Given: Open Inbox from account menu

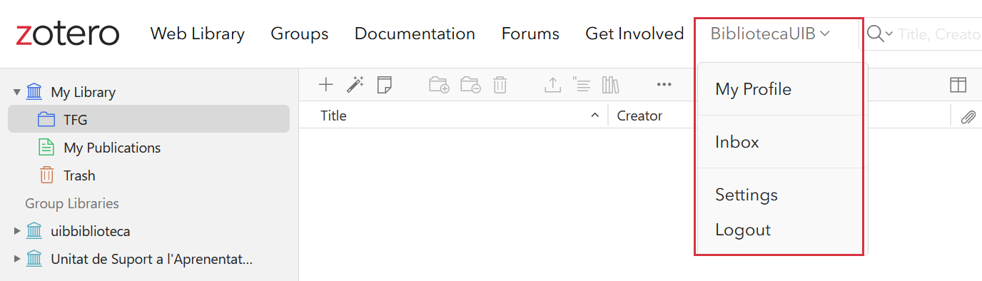Looking at the screenshot, I should [782, 142].
